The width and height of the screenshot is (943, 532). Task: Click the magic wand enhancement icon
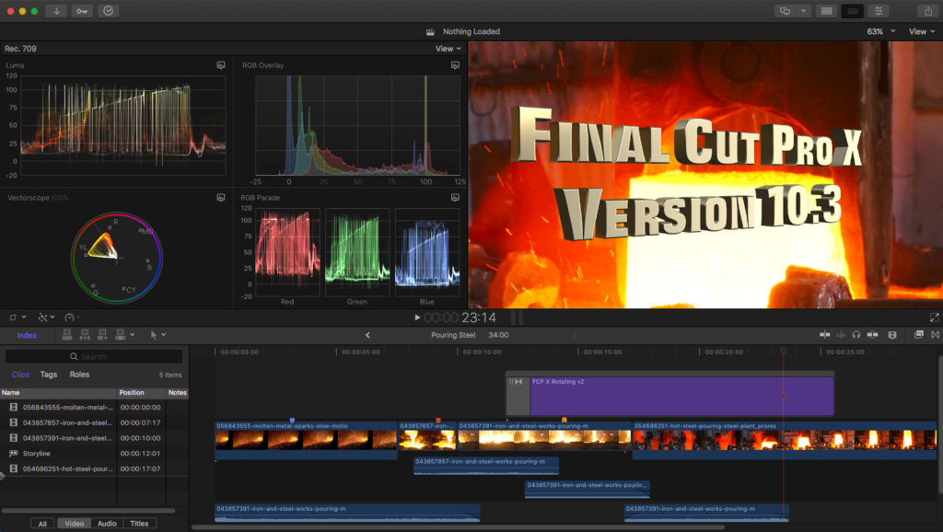click(x=42, y=318)
